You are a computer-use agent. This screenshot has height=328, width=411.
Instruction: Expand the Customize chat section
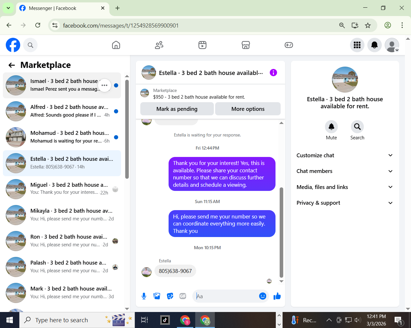click(345, 155)
